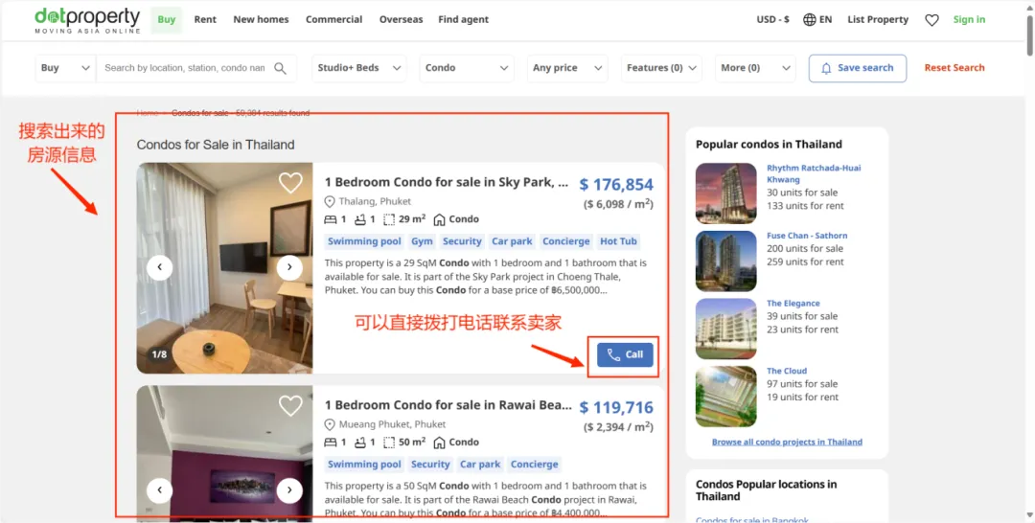1035x523 pixels.
Task: Click Swimming pool tag on Sky Park listing
Action: pyautogui.click(x=364, y=241)
